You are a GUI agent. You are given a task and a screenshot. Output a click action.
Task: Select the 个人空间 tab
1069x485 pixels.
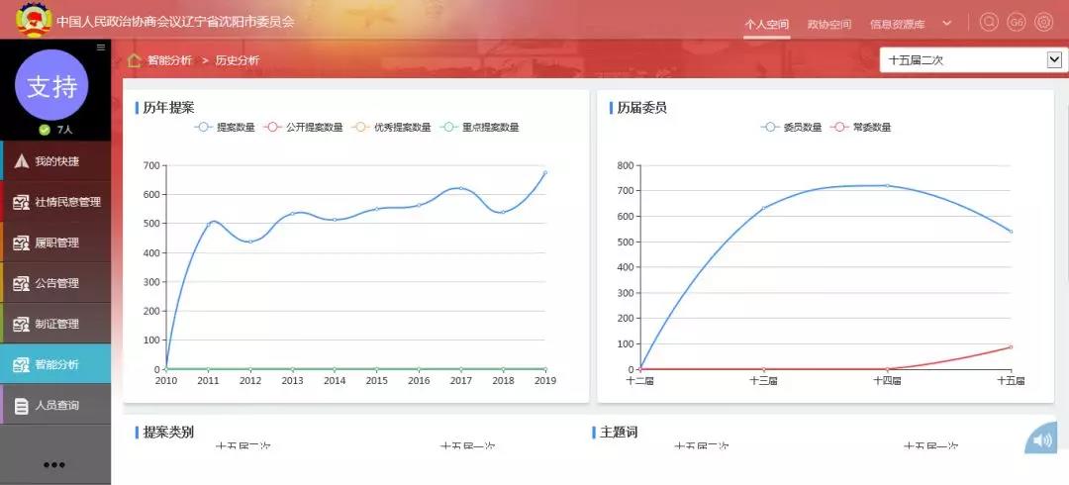tap(767, 24)
